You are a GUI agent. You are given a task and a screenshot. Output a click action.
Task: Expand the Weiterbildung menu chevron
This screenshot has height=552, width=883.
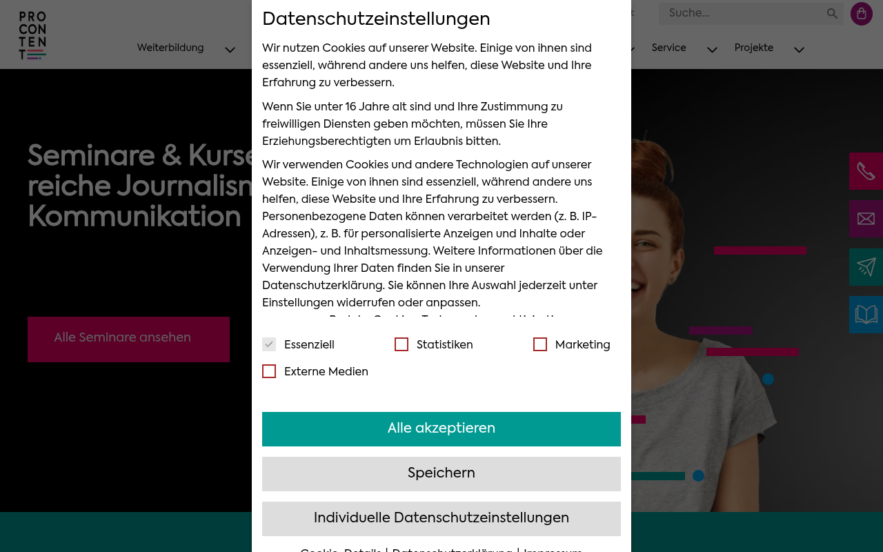[x=230, y=50]
